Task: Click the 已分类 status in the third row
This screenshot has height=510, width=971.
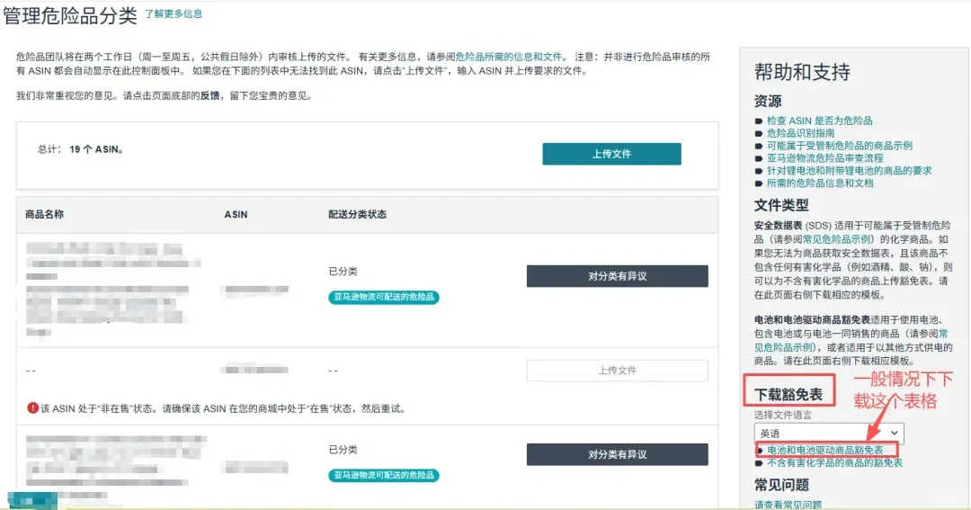Action: [343, 449]
